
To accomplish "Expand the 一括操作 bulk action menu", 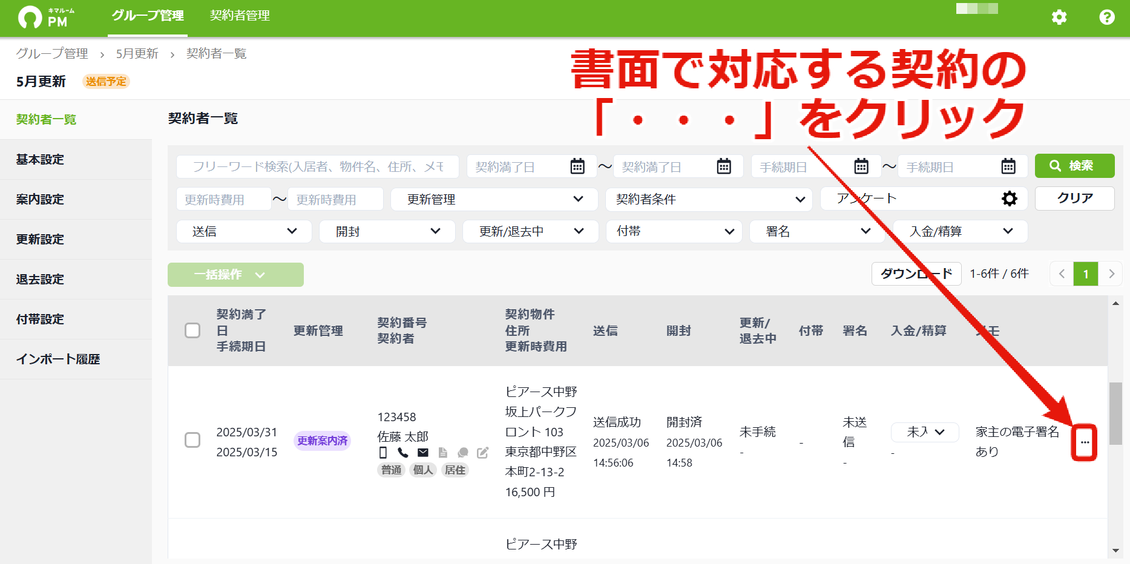I will 235,275.
